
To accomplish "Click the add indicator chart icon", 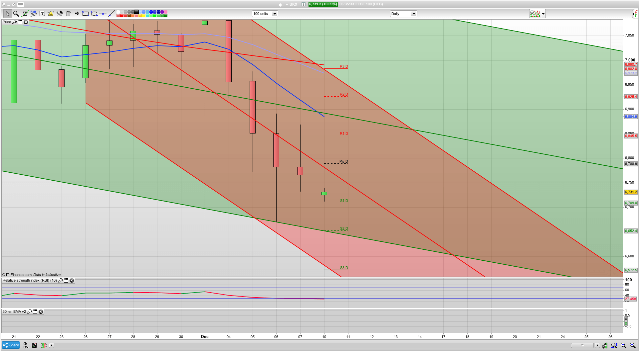I will pos(534,14).
